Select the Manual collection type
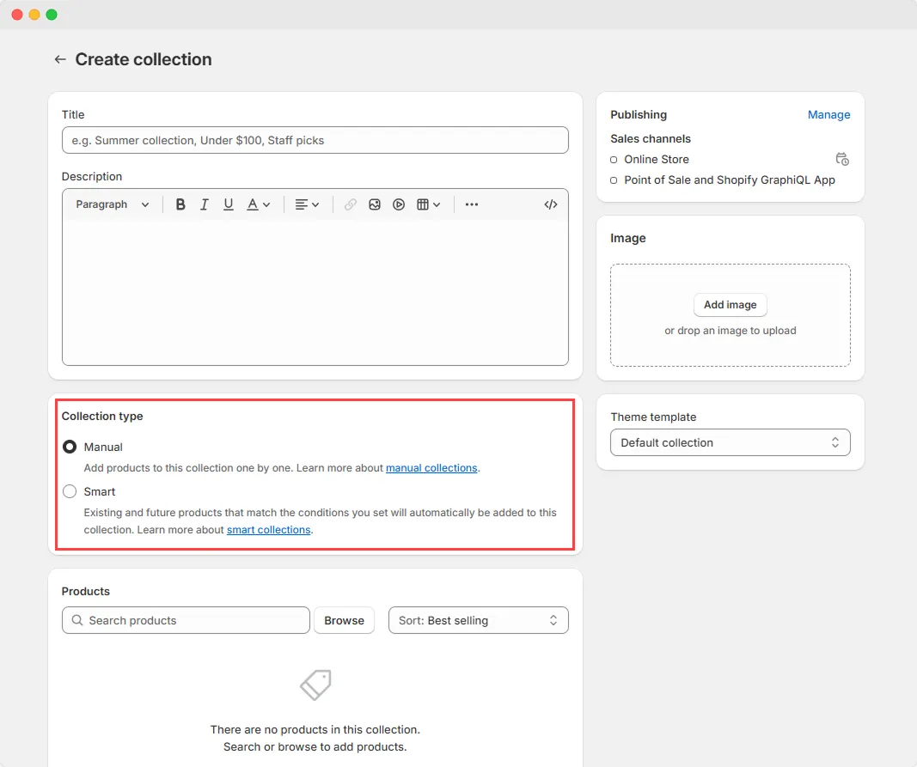917x767 pixels. (70, 447)
